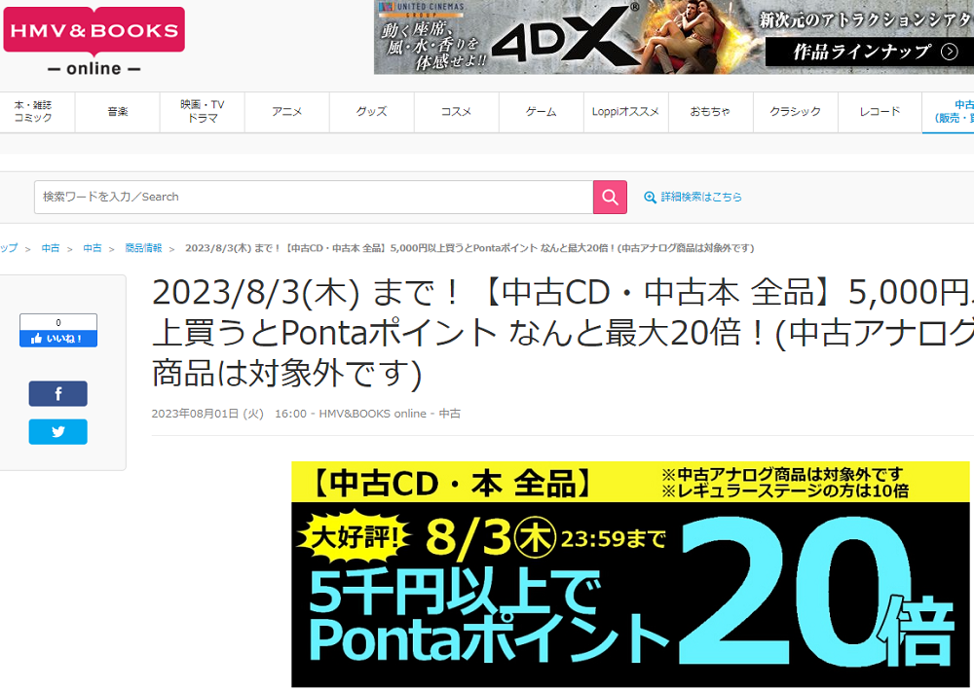Open the Loppiオススメ menu
974x690 pixels.
tap(625, 112)
